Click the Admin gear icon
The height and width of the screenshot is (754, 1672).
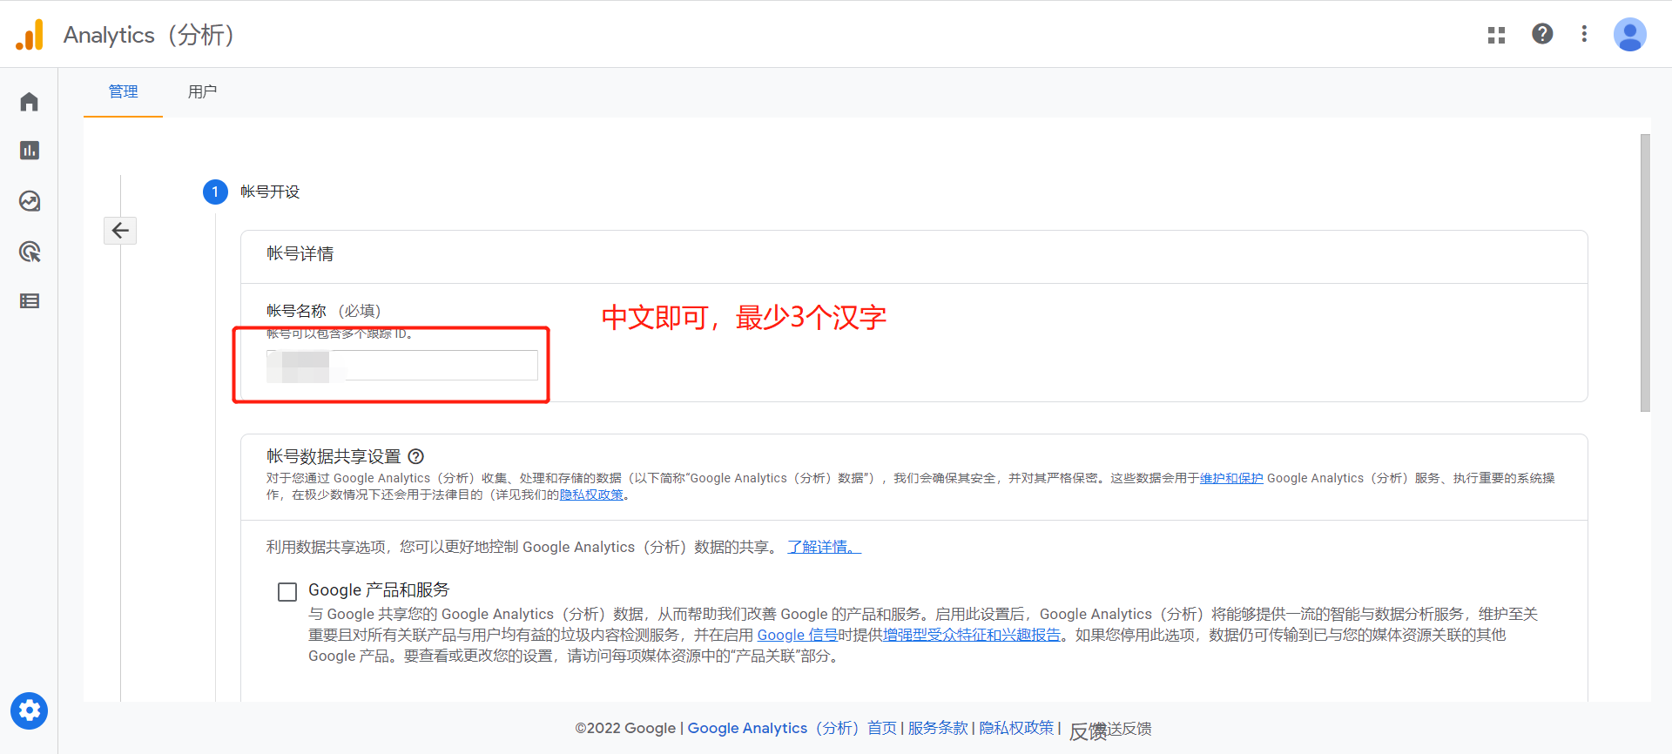(30, 711)
